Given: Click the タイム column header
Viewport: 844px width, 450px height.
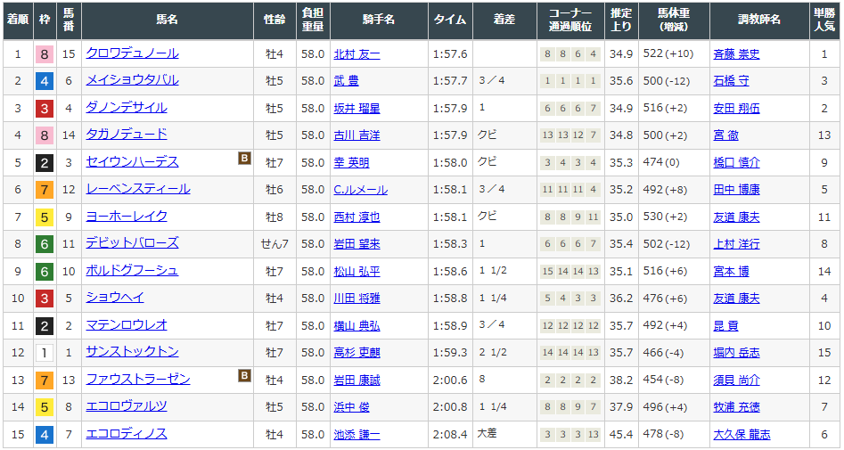Looking at the screenshot, I should [449, 20].
